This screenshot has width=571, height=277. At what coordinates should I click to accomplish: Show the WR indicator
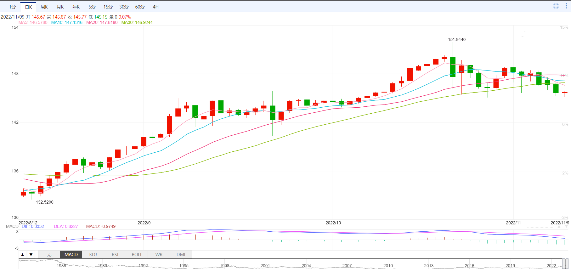pyautogui.click(x=159, y=255)
